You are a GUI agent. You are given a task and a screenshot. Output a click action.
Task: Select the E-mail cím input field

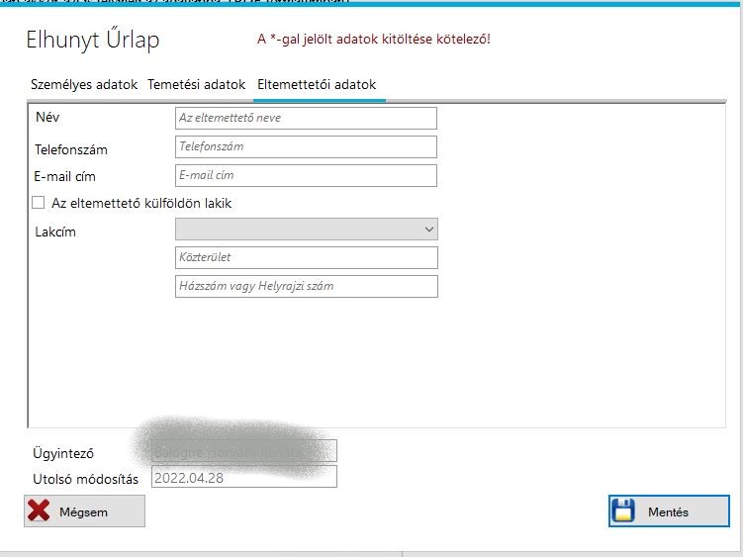click(306, 175)
